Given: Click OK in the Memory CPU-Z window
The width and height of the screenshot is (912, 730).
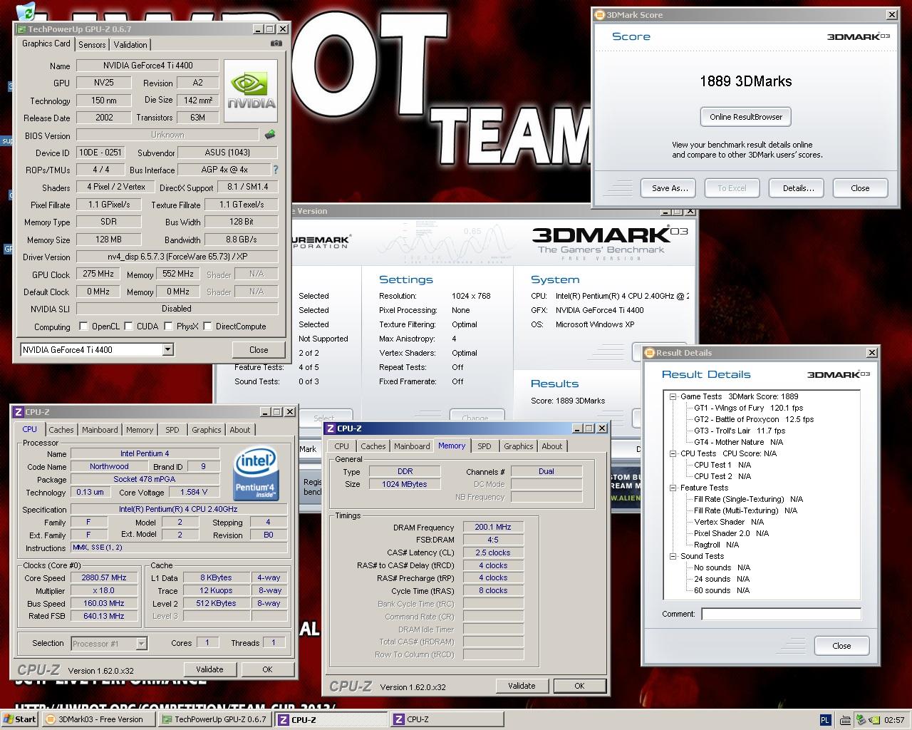Looking at the screenshot, I should click(579, 686).
